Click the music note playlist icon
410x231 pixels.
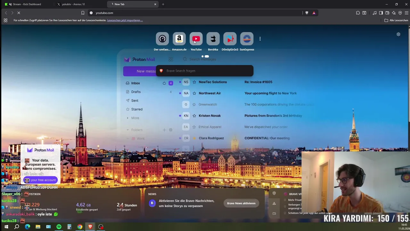374,13
